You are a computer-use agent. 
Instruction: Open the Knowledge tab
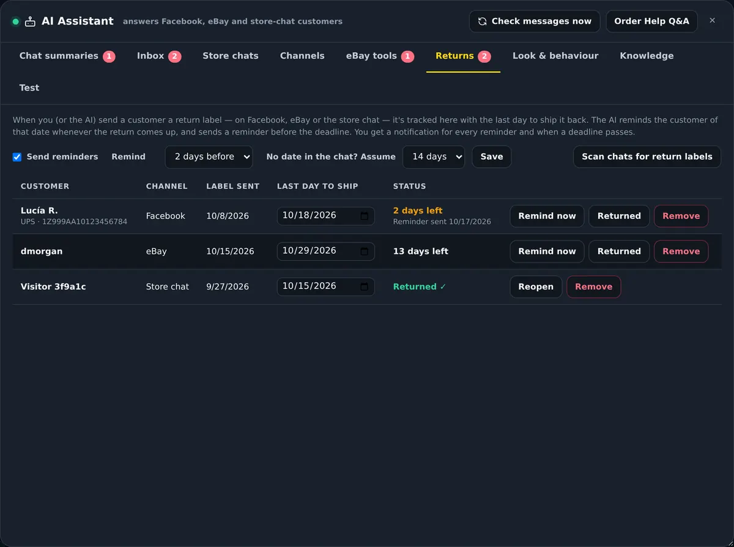pyautogui.click(x=647, y=56)
